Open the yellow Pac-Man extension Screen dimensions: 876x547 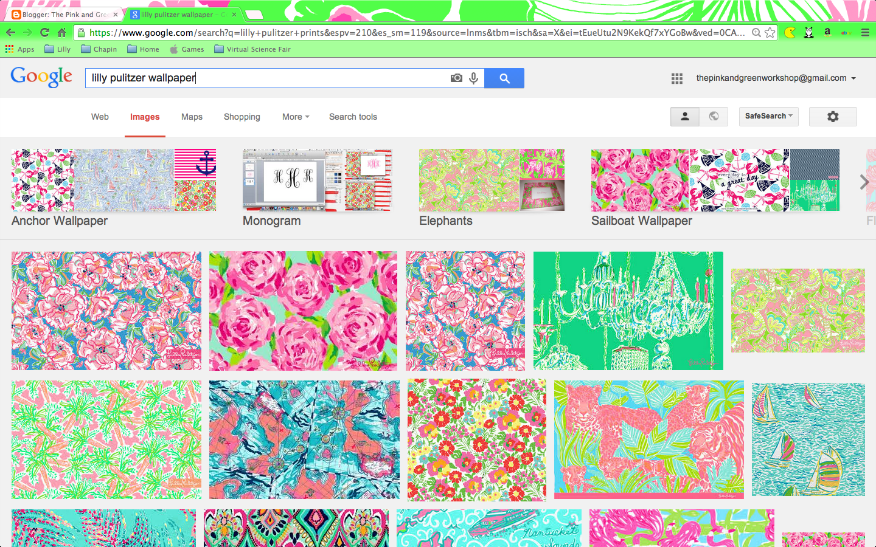(790, 33)
